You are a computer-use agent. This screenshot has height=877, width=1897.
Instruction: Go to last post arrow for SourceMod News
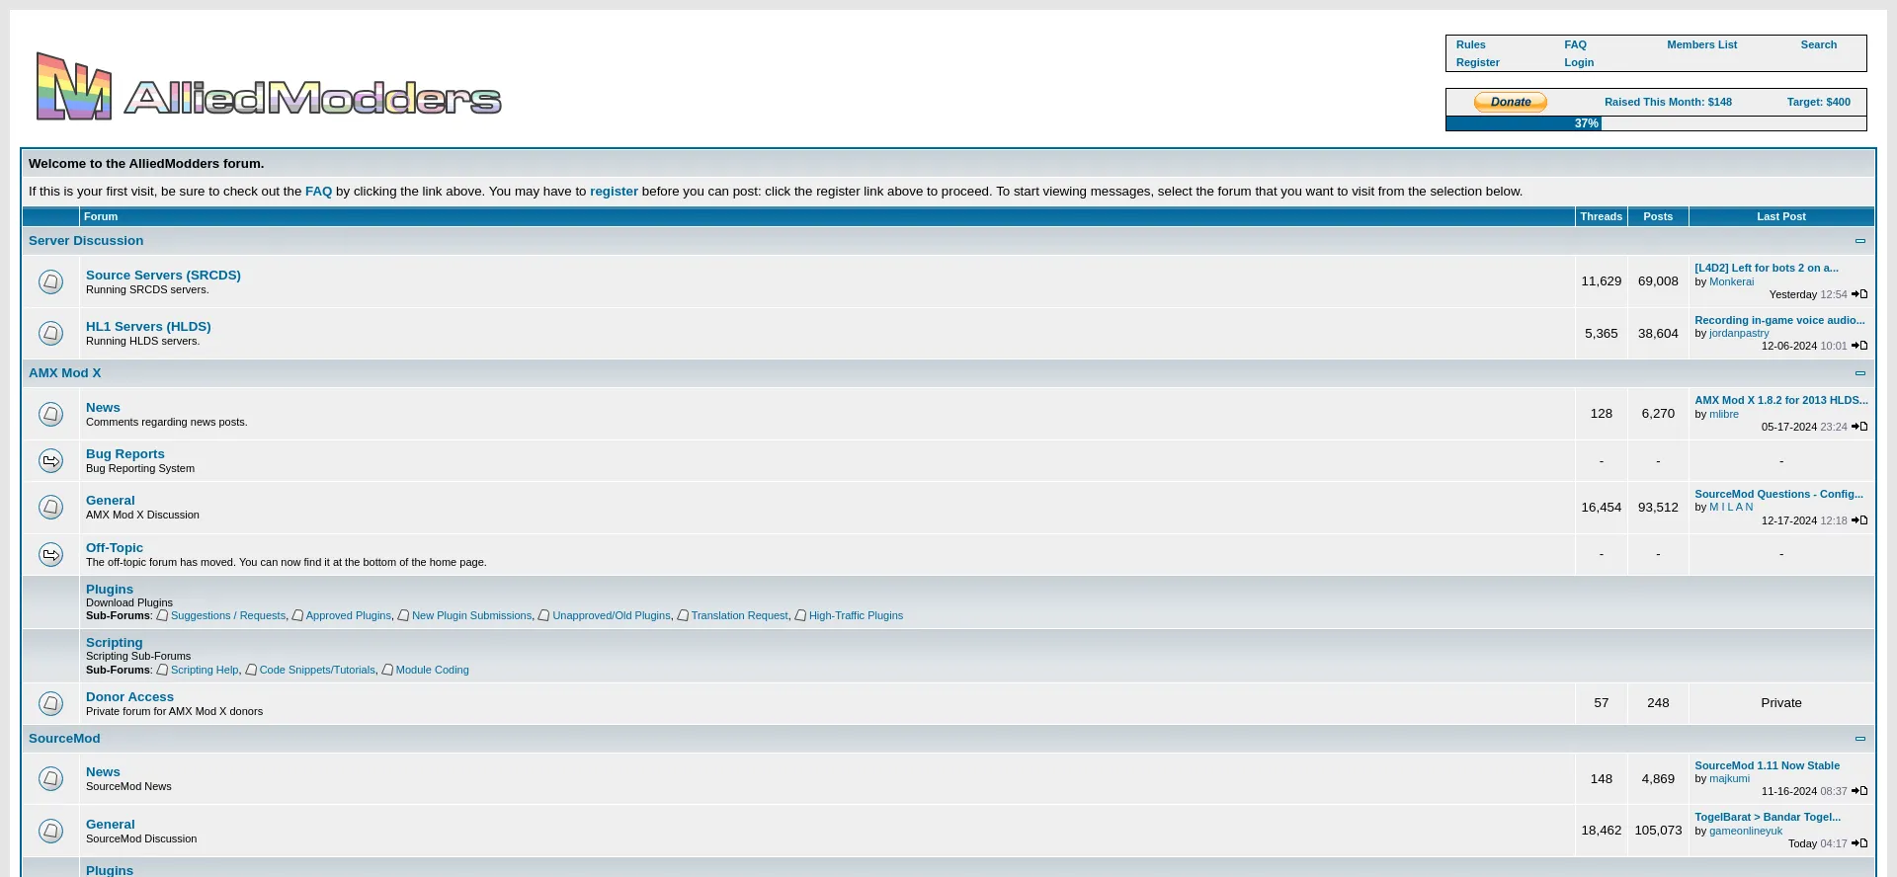[1859, 791]
